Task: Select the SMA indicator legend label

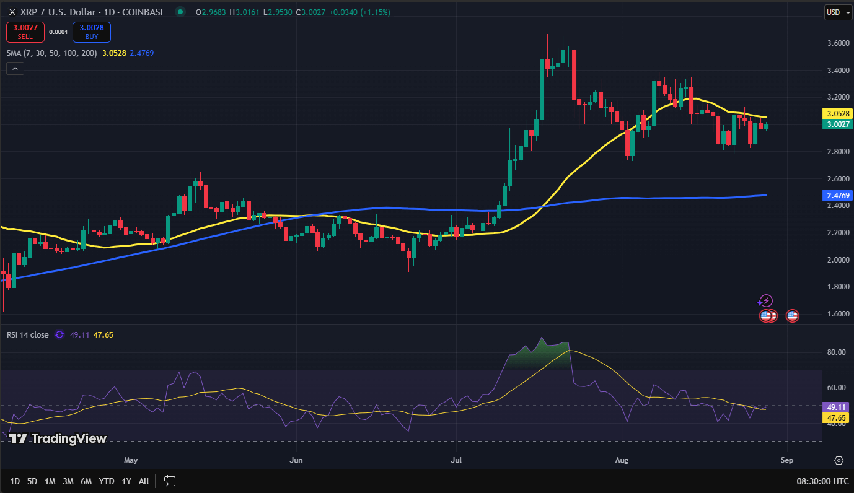Action: click(52, 53)
